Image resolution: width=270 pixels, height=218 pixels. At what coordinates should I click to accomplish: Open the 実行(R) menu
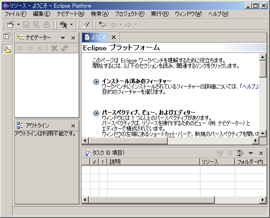(x=160, y=14)
